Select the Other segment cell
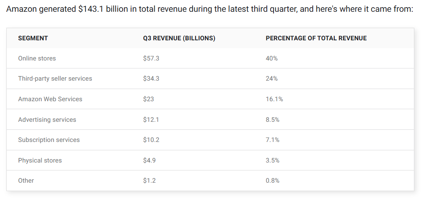Screen dimensions: 427x202 click(26, 181)
